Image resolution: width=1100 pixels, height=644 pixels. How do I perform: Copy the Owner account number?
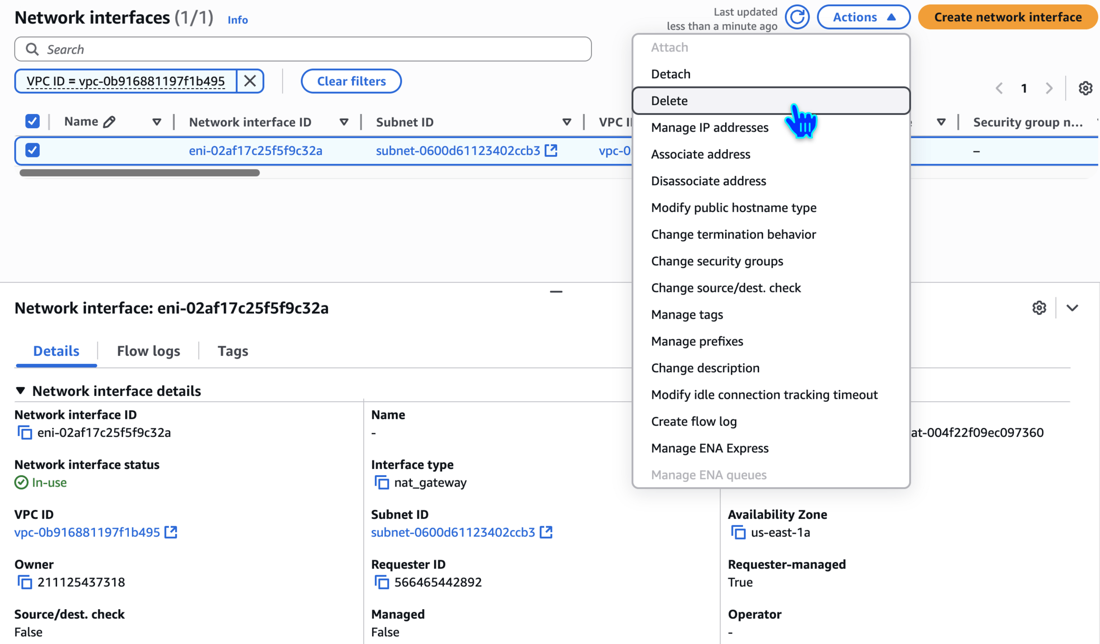(x=24, y=582)
